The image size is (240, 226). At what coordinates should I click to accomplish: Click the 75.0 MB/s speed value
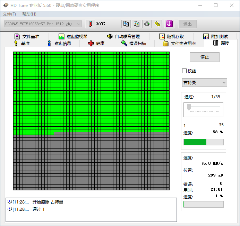click(212, 164)
